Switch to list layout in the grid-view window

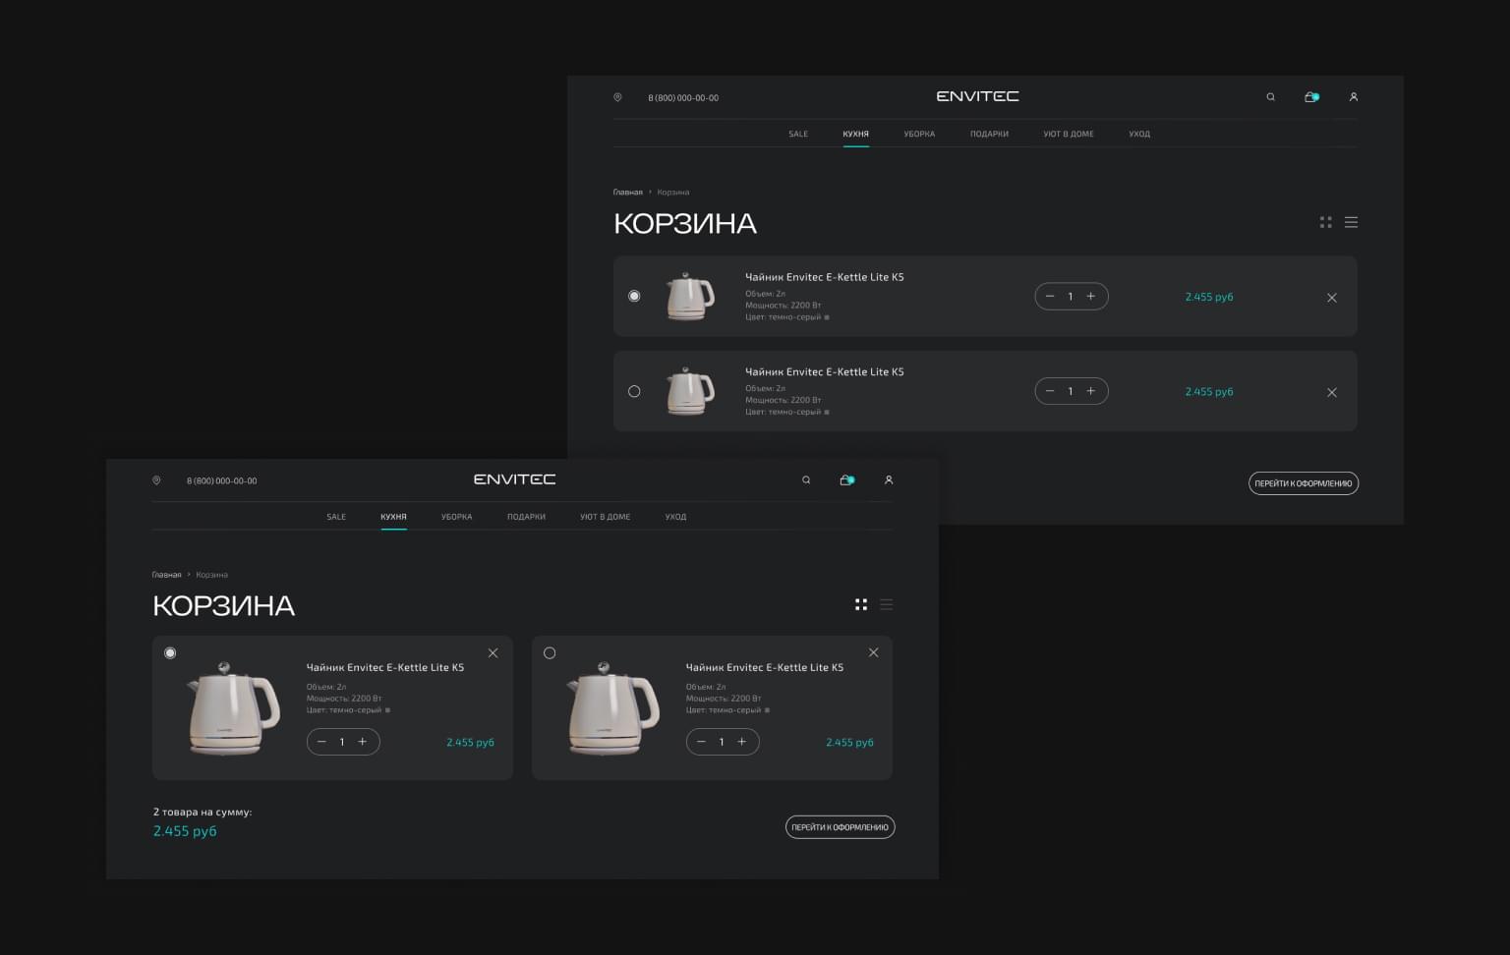886,605
